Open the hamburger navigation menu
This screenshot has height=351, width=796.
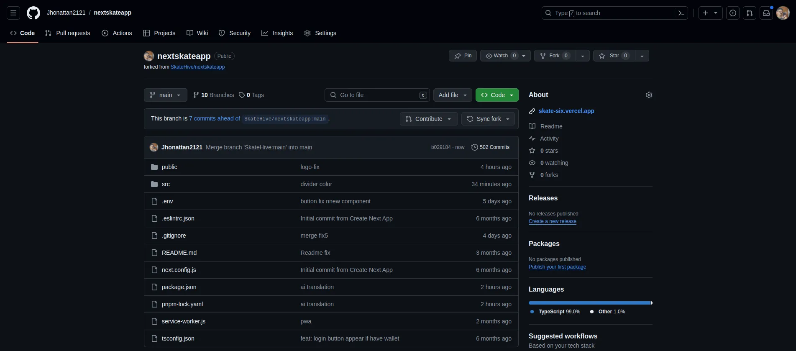(x=13, y=13)
